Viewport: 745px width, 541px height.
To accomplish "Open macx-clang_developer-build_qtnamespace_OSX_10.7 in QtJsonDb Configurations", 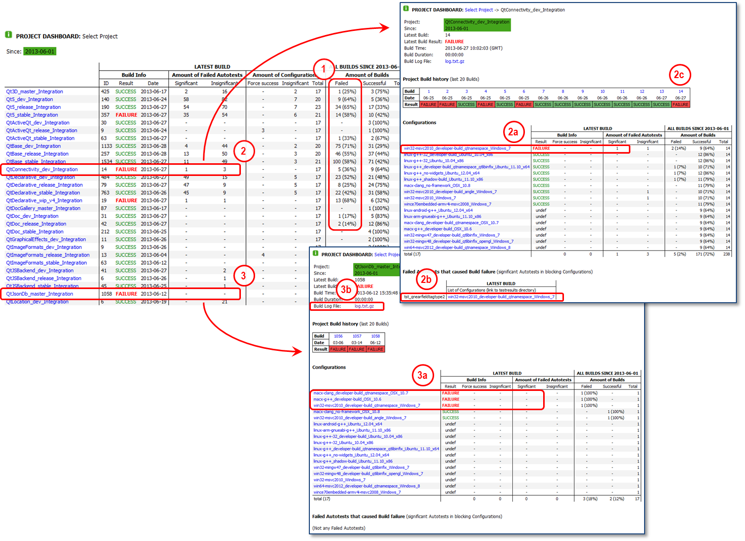I will click(361, 393).
